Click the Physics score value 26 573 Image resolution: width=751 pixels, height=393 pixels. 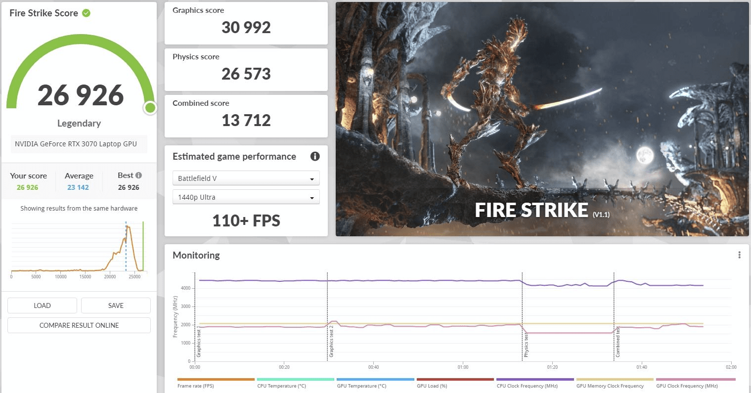246,74
